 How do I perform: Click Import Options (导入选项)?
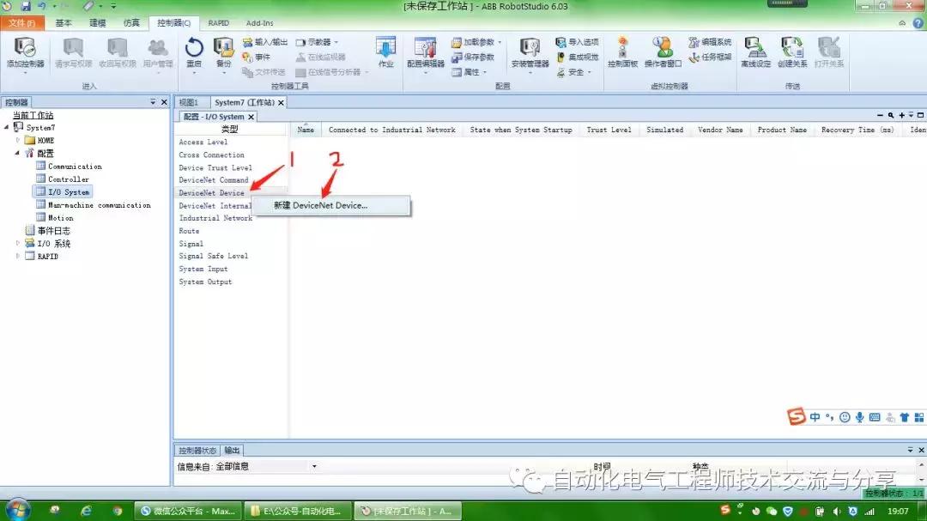pos(577,42)
